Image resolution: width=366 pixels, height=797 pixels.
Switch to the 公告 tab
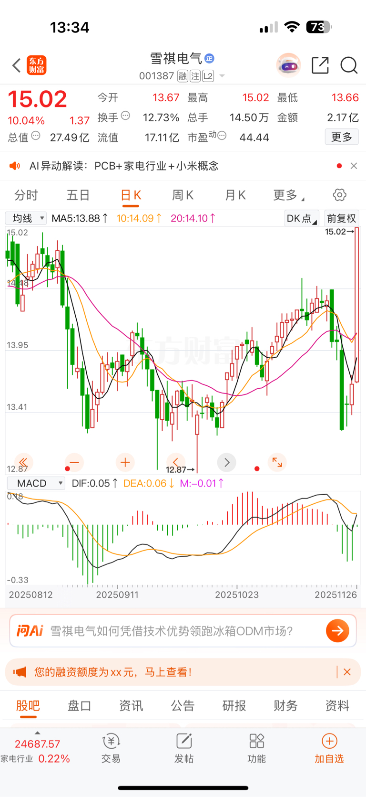(x=183, y=706)
